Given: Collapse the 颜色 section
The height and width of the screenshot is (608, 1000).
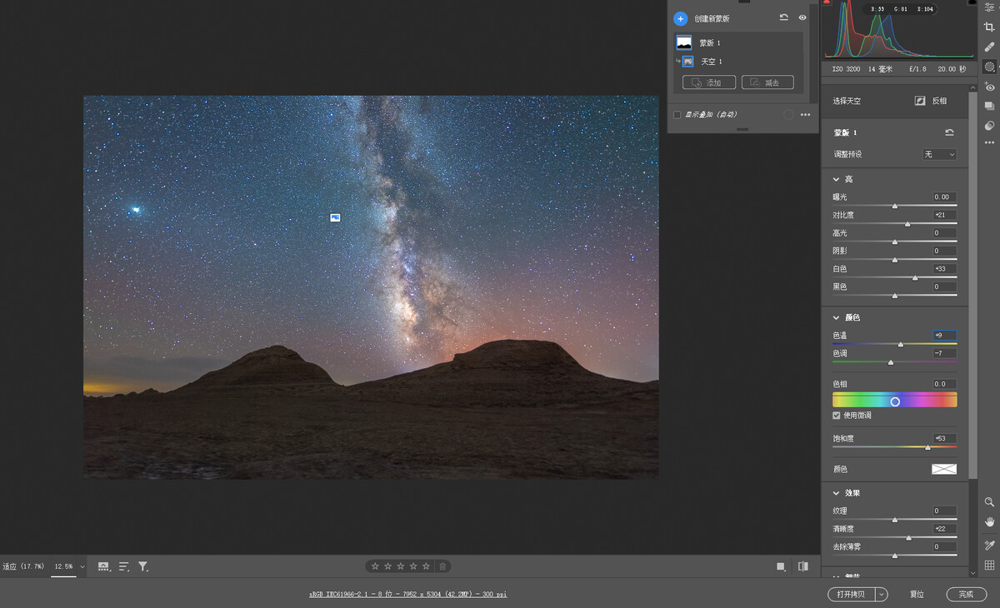Looking at the screenshot, I should pyautogui.click(x=836, y=317).
